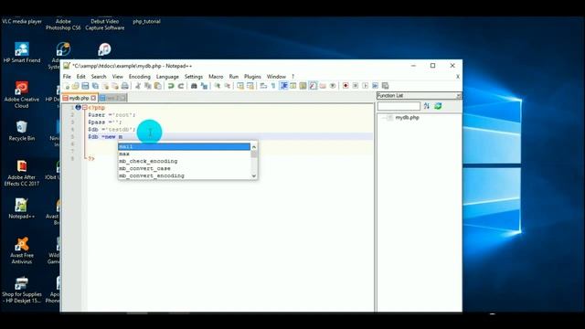The width and height of the screenshot is (585, 329).
Task: Open the Search menu
Action: click(99, 77)
